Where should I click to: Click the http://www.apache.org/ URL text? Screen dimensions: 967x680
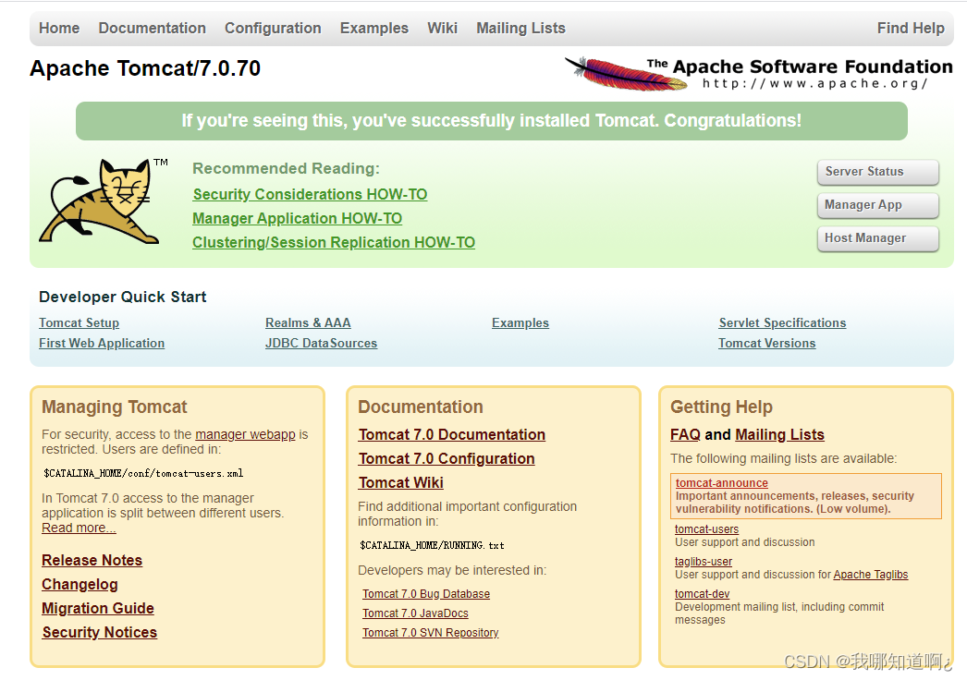pos(814,83)
